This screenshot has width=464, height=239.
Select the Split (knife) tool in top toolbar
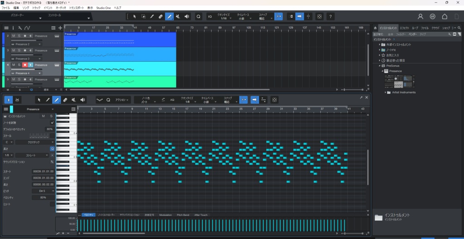[x=152, y=17]
